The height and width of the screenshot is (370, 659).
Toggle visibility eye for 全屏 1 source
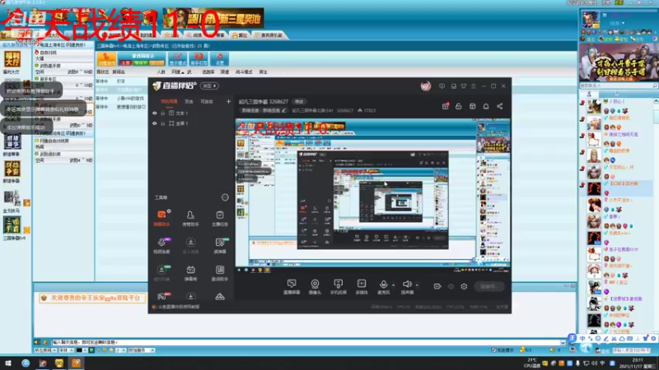click(155, 123)
